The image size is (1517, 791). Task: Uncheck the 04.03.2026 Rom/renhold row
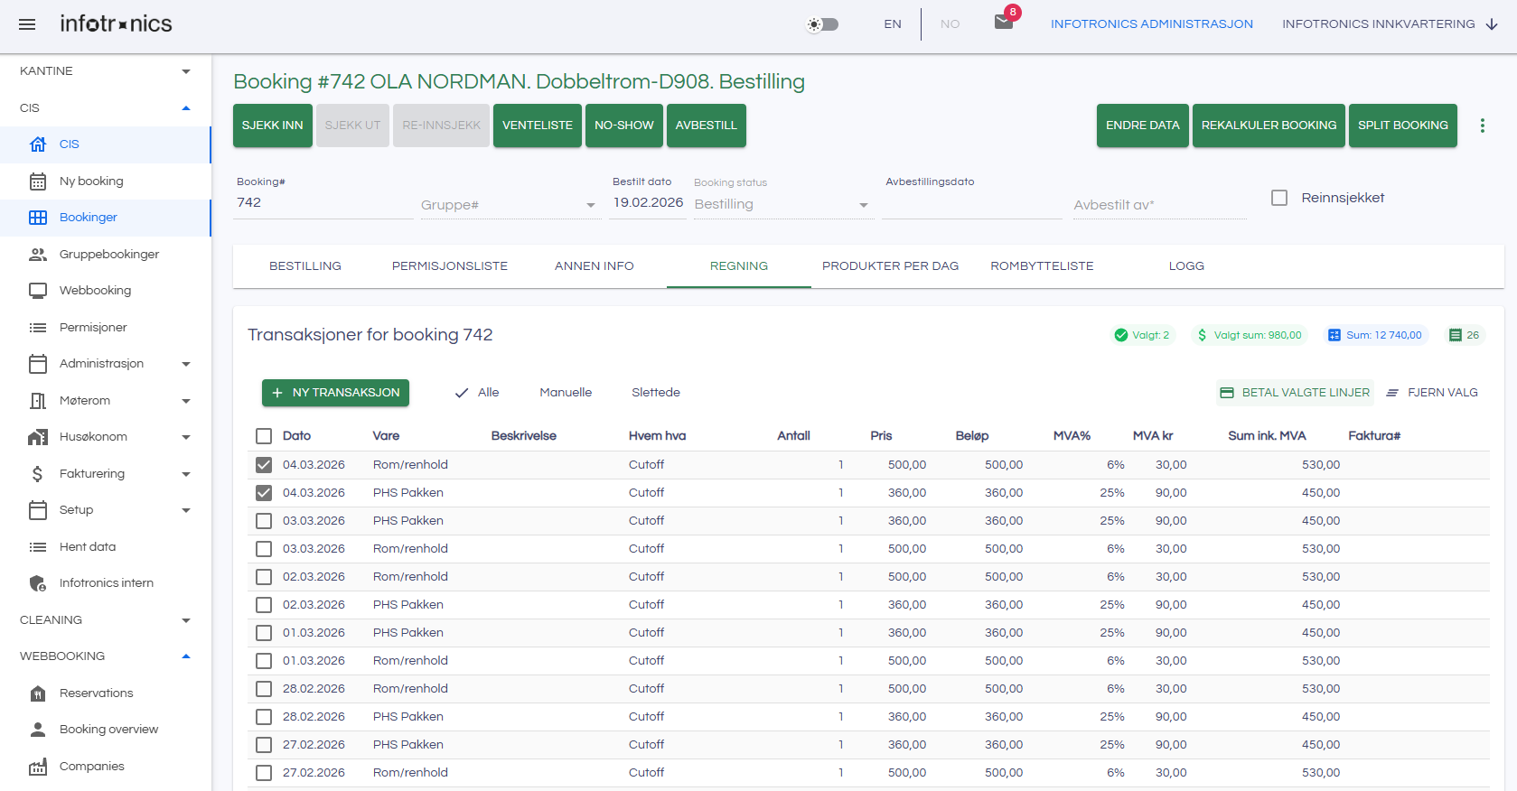[x=264, y=465]
